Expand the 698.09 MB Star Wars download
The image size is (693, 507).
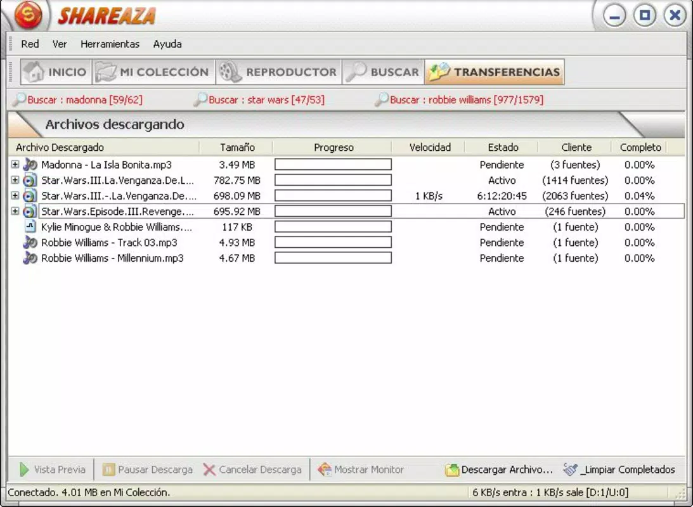[x=15, y=195]
